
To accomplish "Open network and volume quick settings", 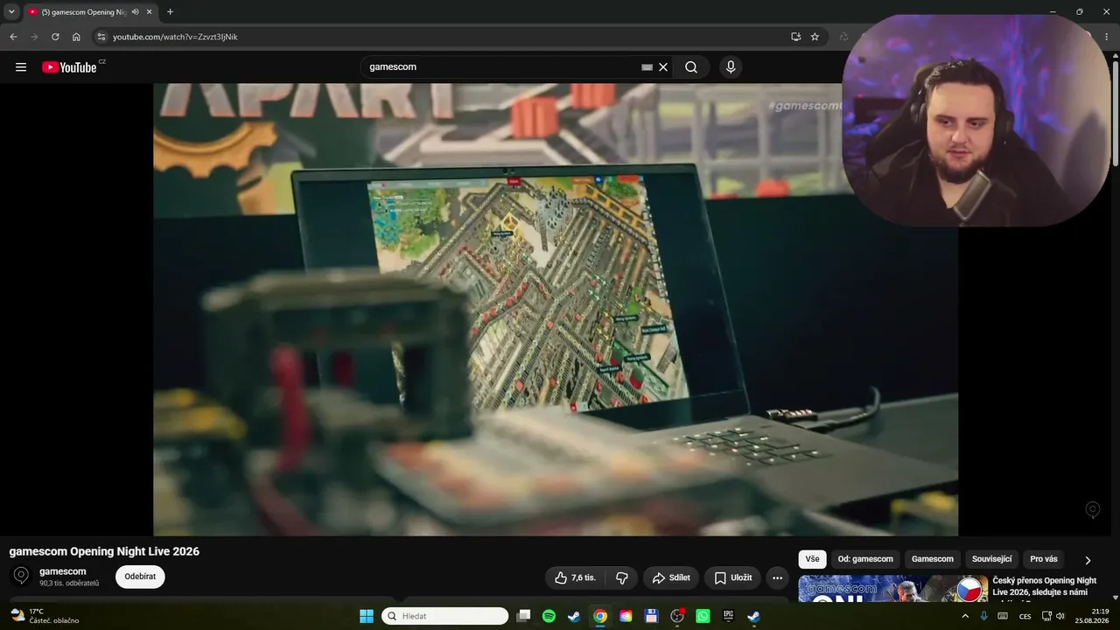I will pyautogui.click(x=1053, y=616).
